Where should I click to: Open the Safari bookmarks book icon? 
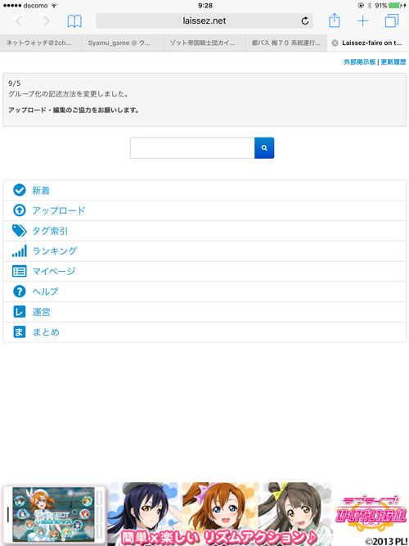click(74, 21)
